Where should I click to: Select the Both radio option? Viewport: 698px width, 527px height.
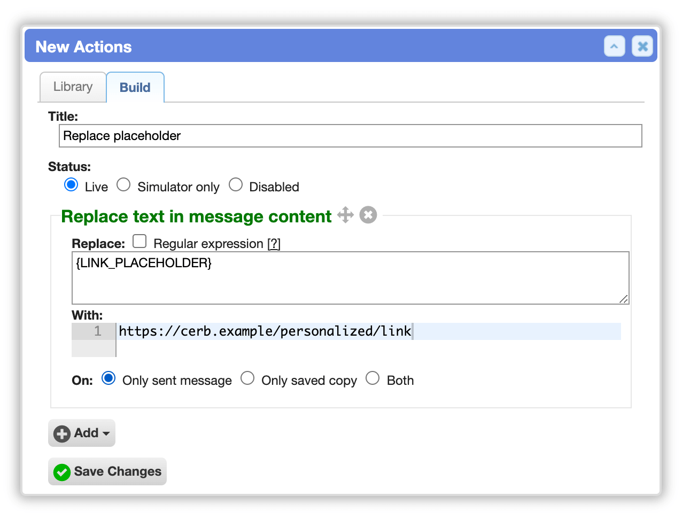[373, 378]
